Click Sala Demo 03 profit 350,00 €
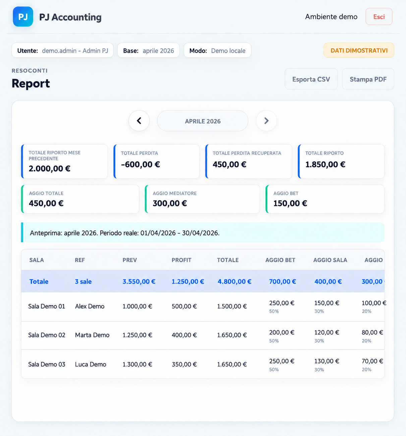Image resolution: width=406 pixels, height=436 pixels. coord(184,364)
